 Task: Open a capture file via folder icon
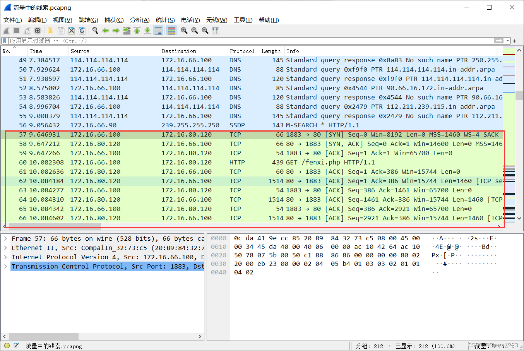[x=50, y=31]
